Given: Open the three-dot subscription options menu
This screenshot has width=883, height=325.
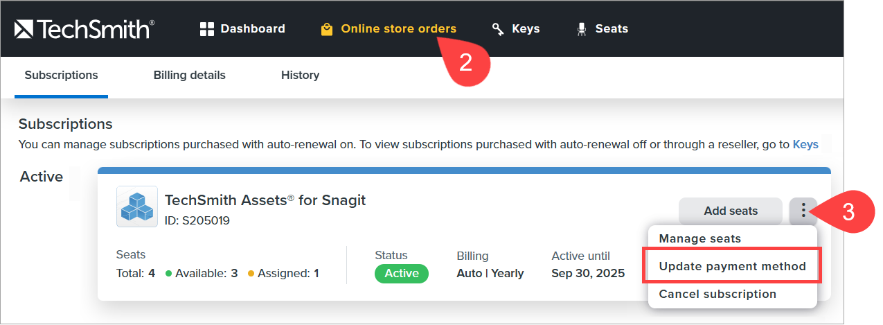Looking at the screenshot, I should click(803, 211).
